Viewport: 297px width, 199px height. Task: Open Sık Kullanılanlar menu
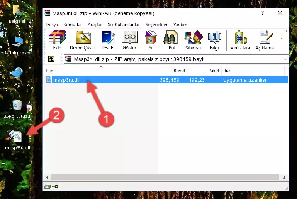pyautogui.click(x=124, y=25)
